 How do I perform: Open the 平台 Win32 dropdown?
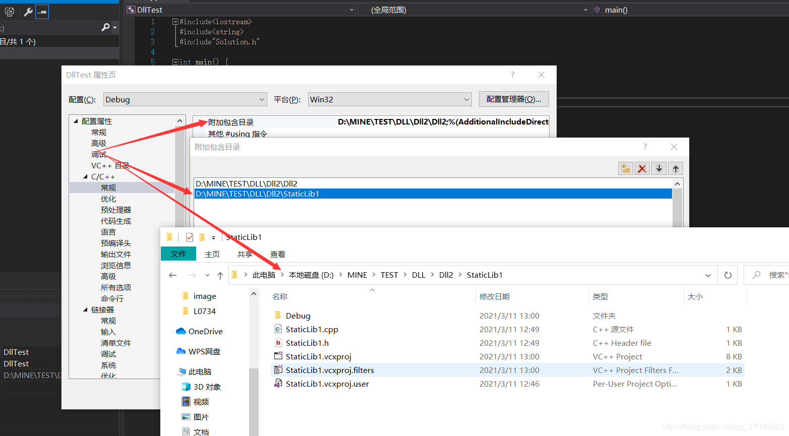click(x=390, y=99)
